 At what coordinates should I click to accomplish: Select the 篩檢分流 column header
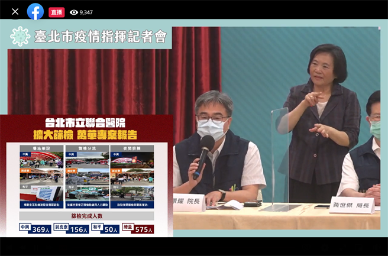pos(87,148)
